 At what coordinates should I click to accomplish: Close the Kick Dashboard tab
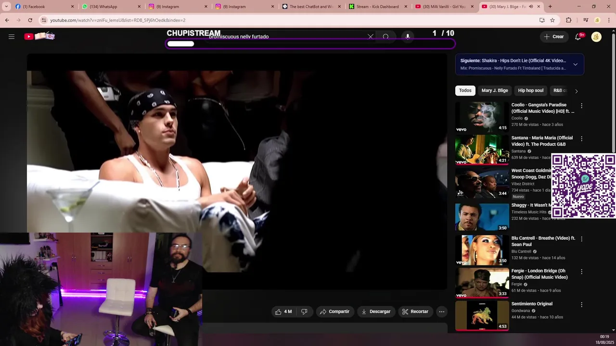pyautogui.click(x=406, y=7)
